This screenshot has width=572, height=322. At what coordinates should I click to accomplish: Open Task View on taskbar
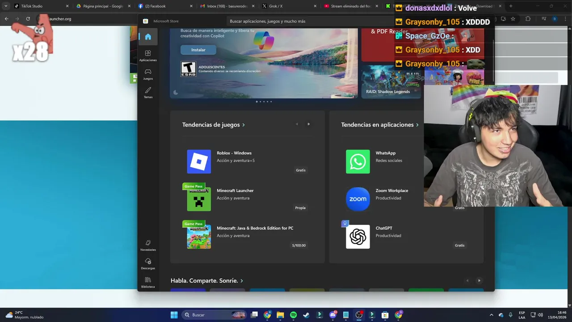pyautogui.click(x=254, y=315)
